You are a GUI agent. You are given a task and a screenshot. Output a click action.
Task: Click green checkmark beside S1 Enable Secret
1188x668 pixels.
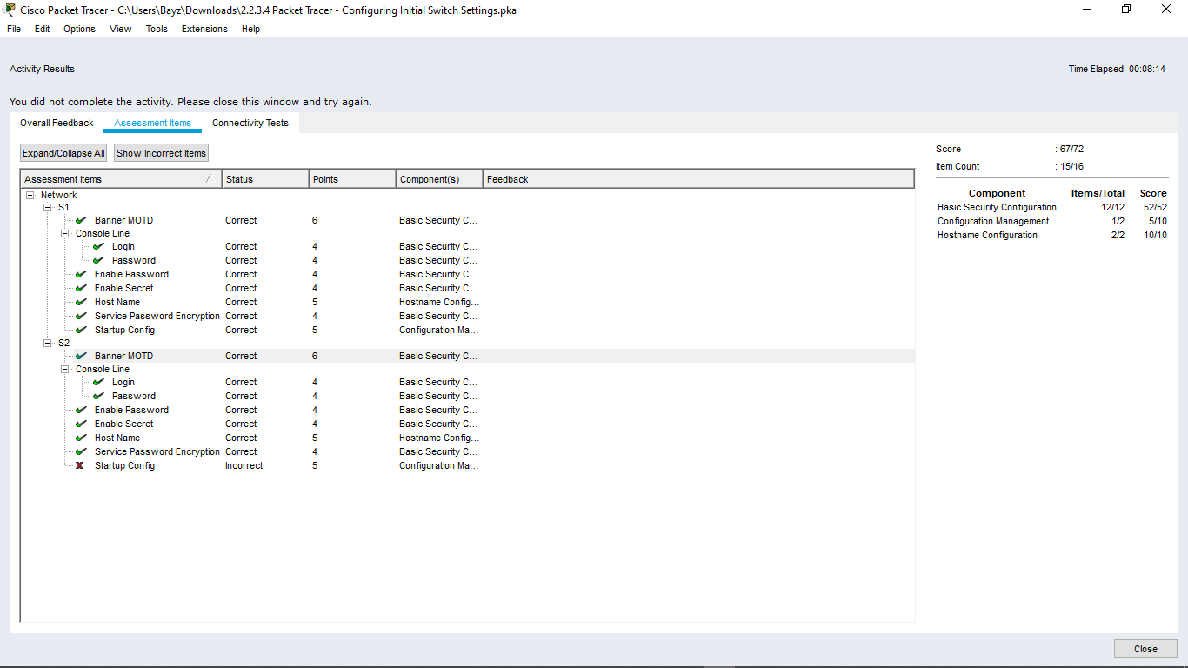click(81, 288)
